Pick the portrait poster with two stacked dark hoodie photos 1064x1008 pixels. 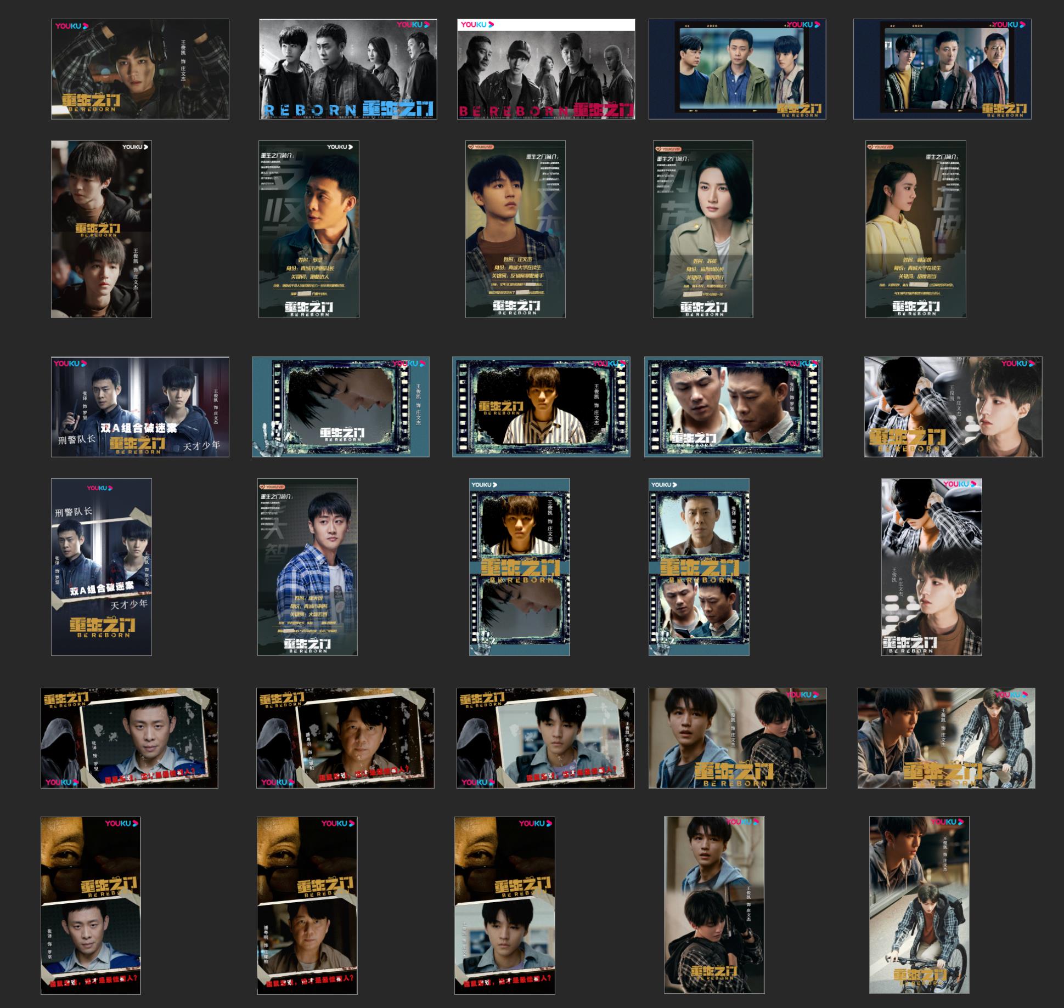tap(102, 229)
